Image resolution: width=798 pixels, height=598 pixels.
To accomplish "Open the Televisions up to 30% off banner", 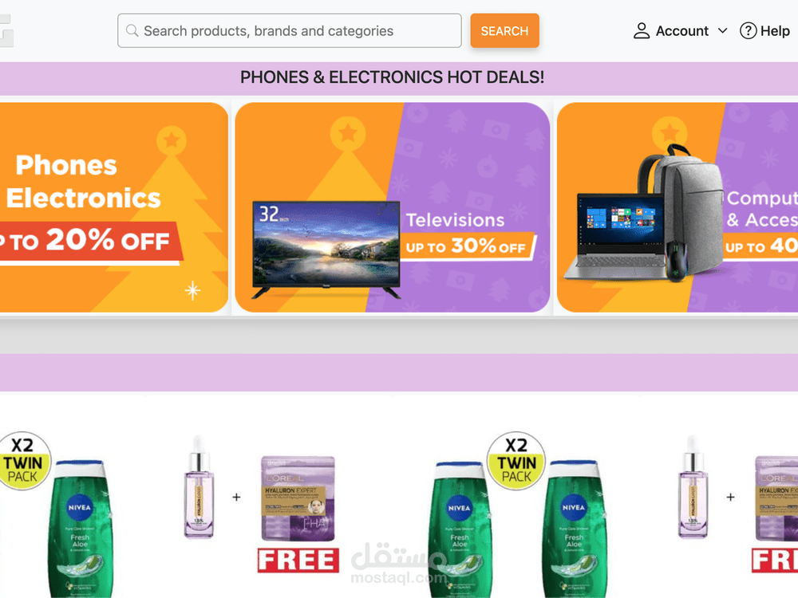I will click(x=393, y=207).
